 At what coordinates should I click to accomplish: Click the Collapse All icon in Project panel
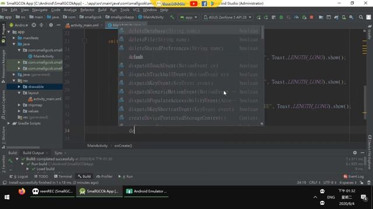[41, 25]
